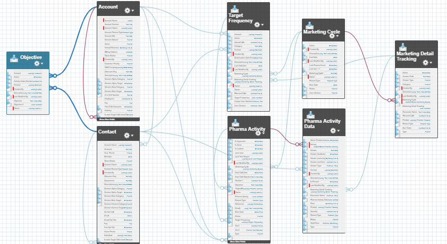Click the gear icon on the Objective object
The width and height of the screenshot is (447, 244).
[37, 63]
